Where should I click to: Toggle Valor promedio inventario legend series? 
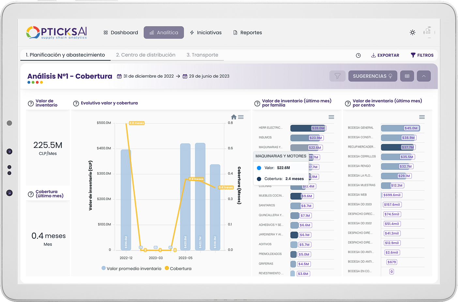pyautogui.click(x=131, y=268)
